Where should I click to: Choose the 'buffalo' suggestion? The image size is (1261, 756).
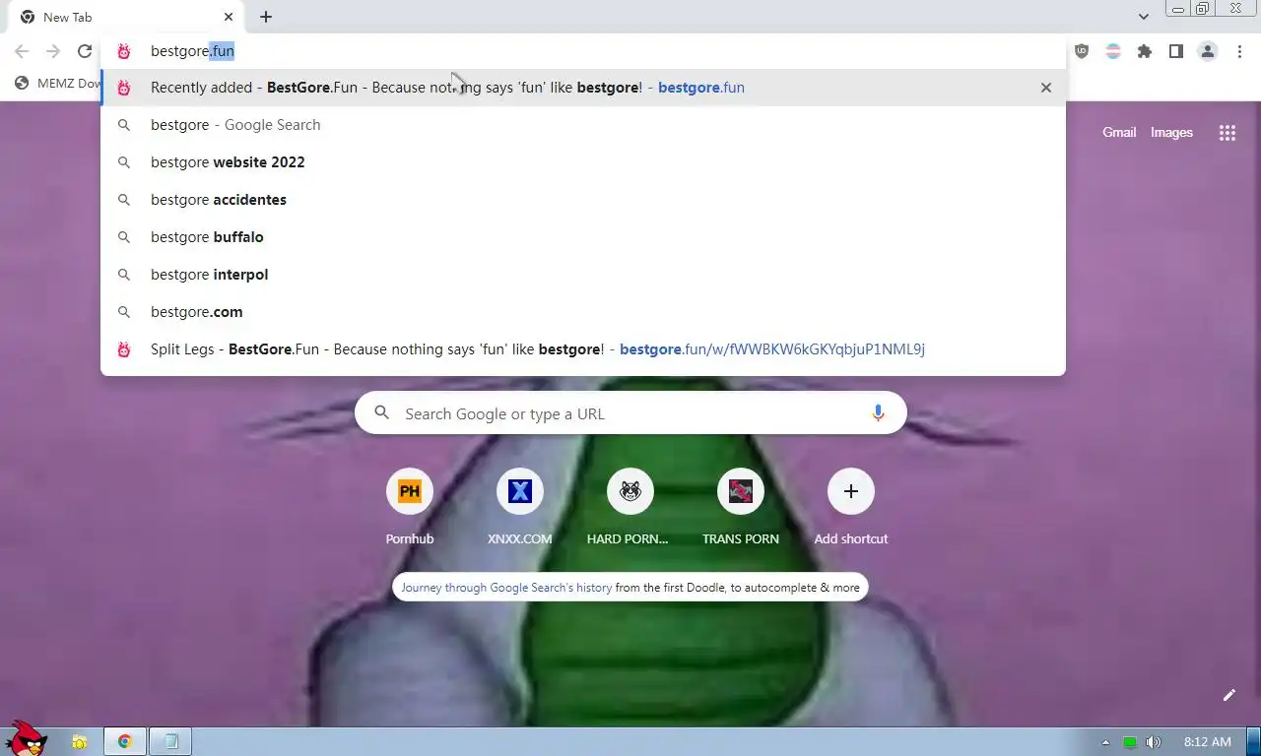583,237
